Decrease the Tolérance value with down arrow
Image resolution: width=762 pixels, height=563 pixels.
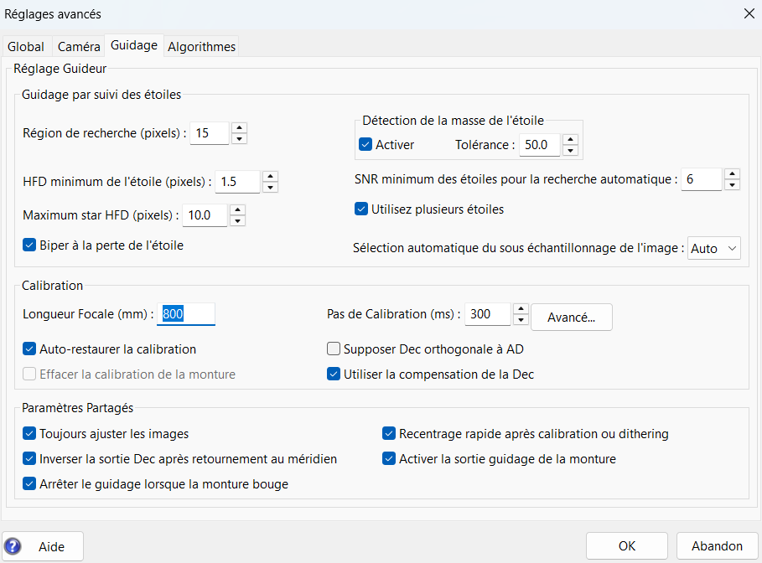click(x=570, y=150)
